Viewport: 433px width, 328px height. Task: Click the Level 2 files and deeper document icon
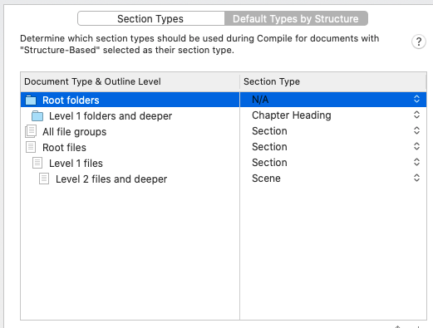44,179
